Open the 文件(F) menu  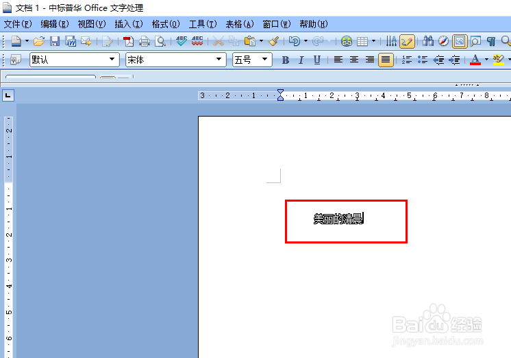[x=18, y=24]
